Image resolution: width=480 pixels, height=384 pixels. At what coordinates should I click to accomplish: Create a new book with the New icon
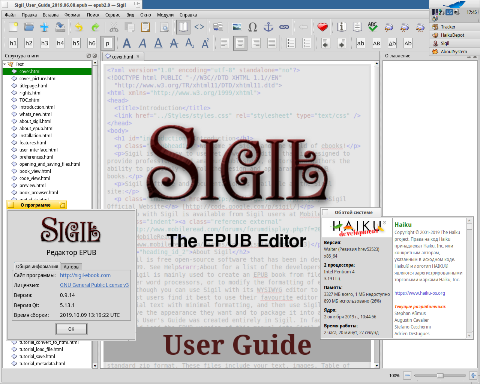(13, 27)
